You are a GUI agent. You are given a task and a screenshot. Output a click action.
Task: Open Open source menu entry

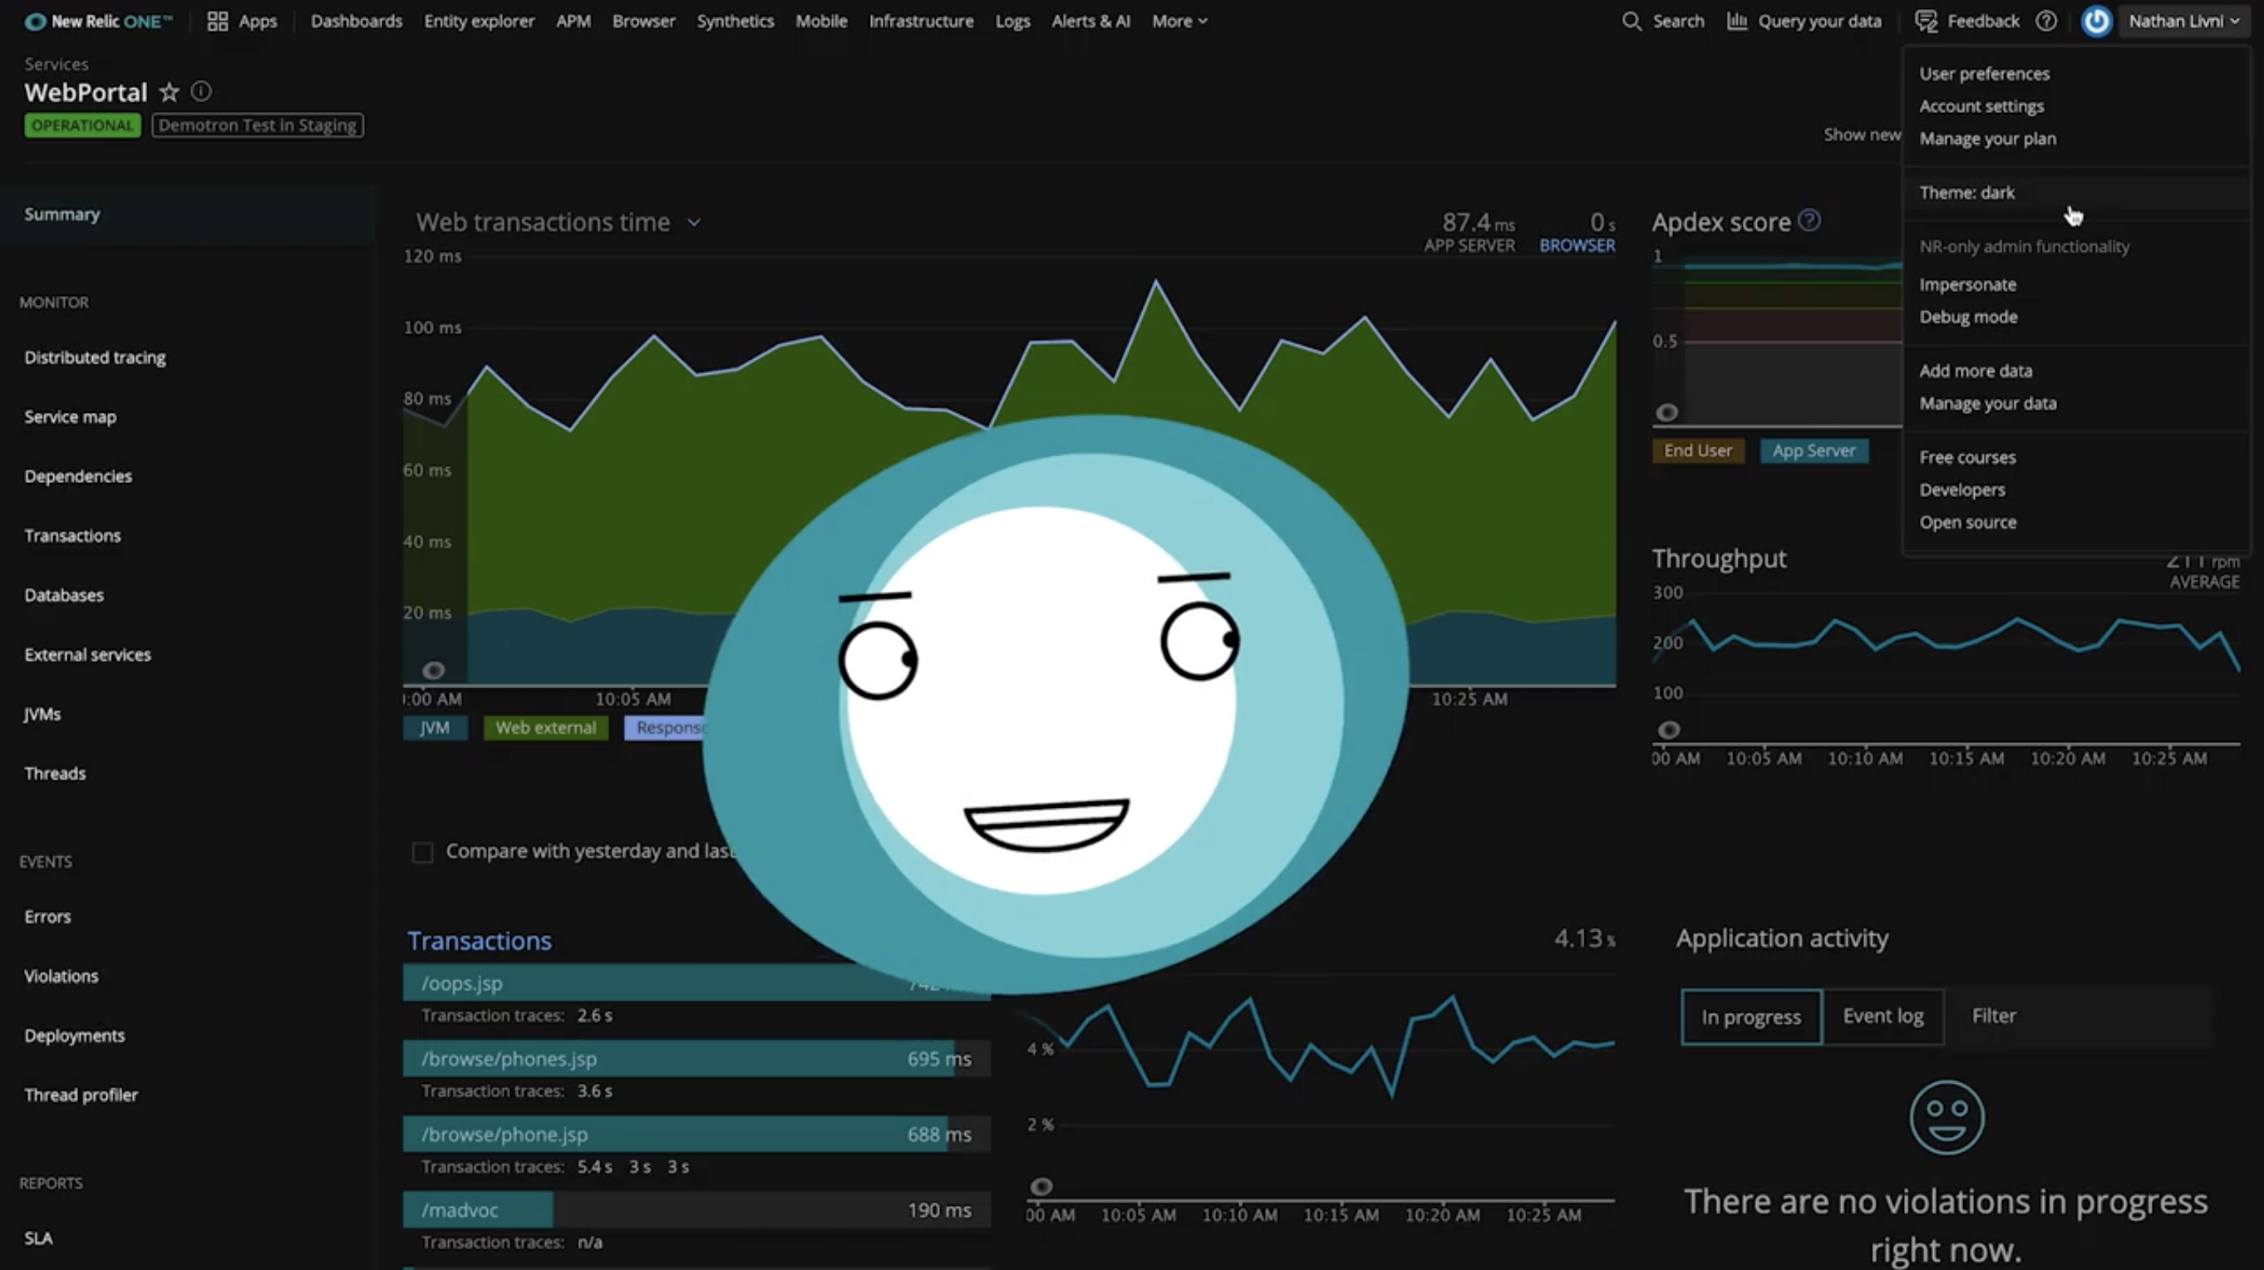pyautogui.click(x=1967, y=523)
